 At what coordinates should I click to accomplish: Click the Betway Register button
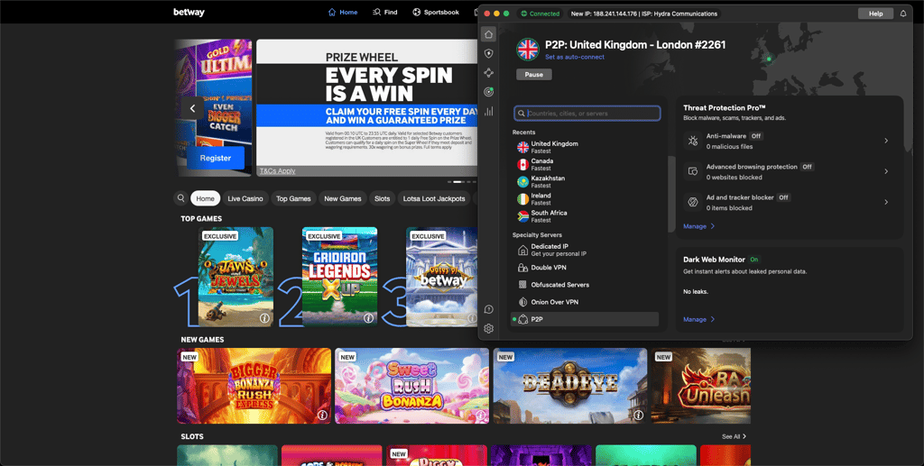[216, 158]
